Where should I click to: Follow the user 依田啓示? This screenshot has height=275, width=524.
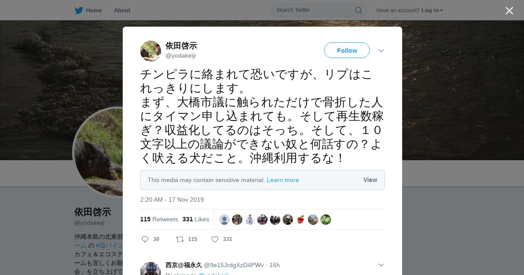pos(347,51)
